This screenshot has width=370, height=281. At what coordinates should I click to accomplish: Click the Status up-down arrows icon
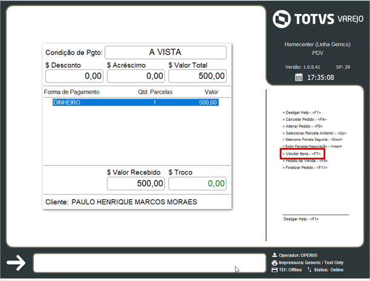point(310,270)
